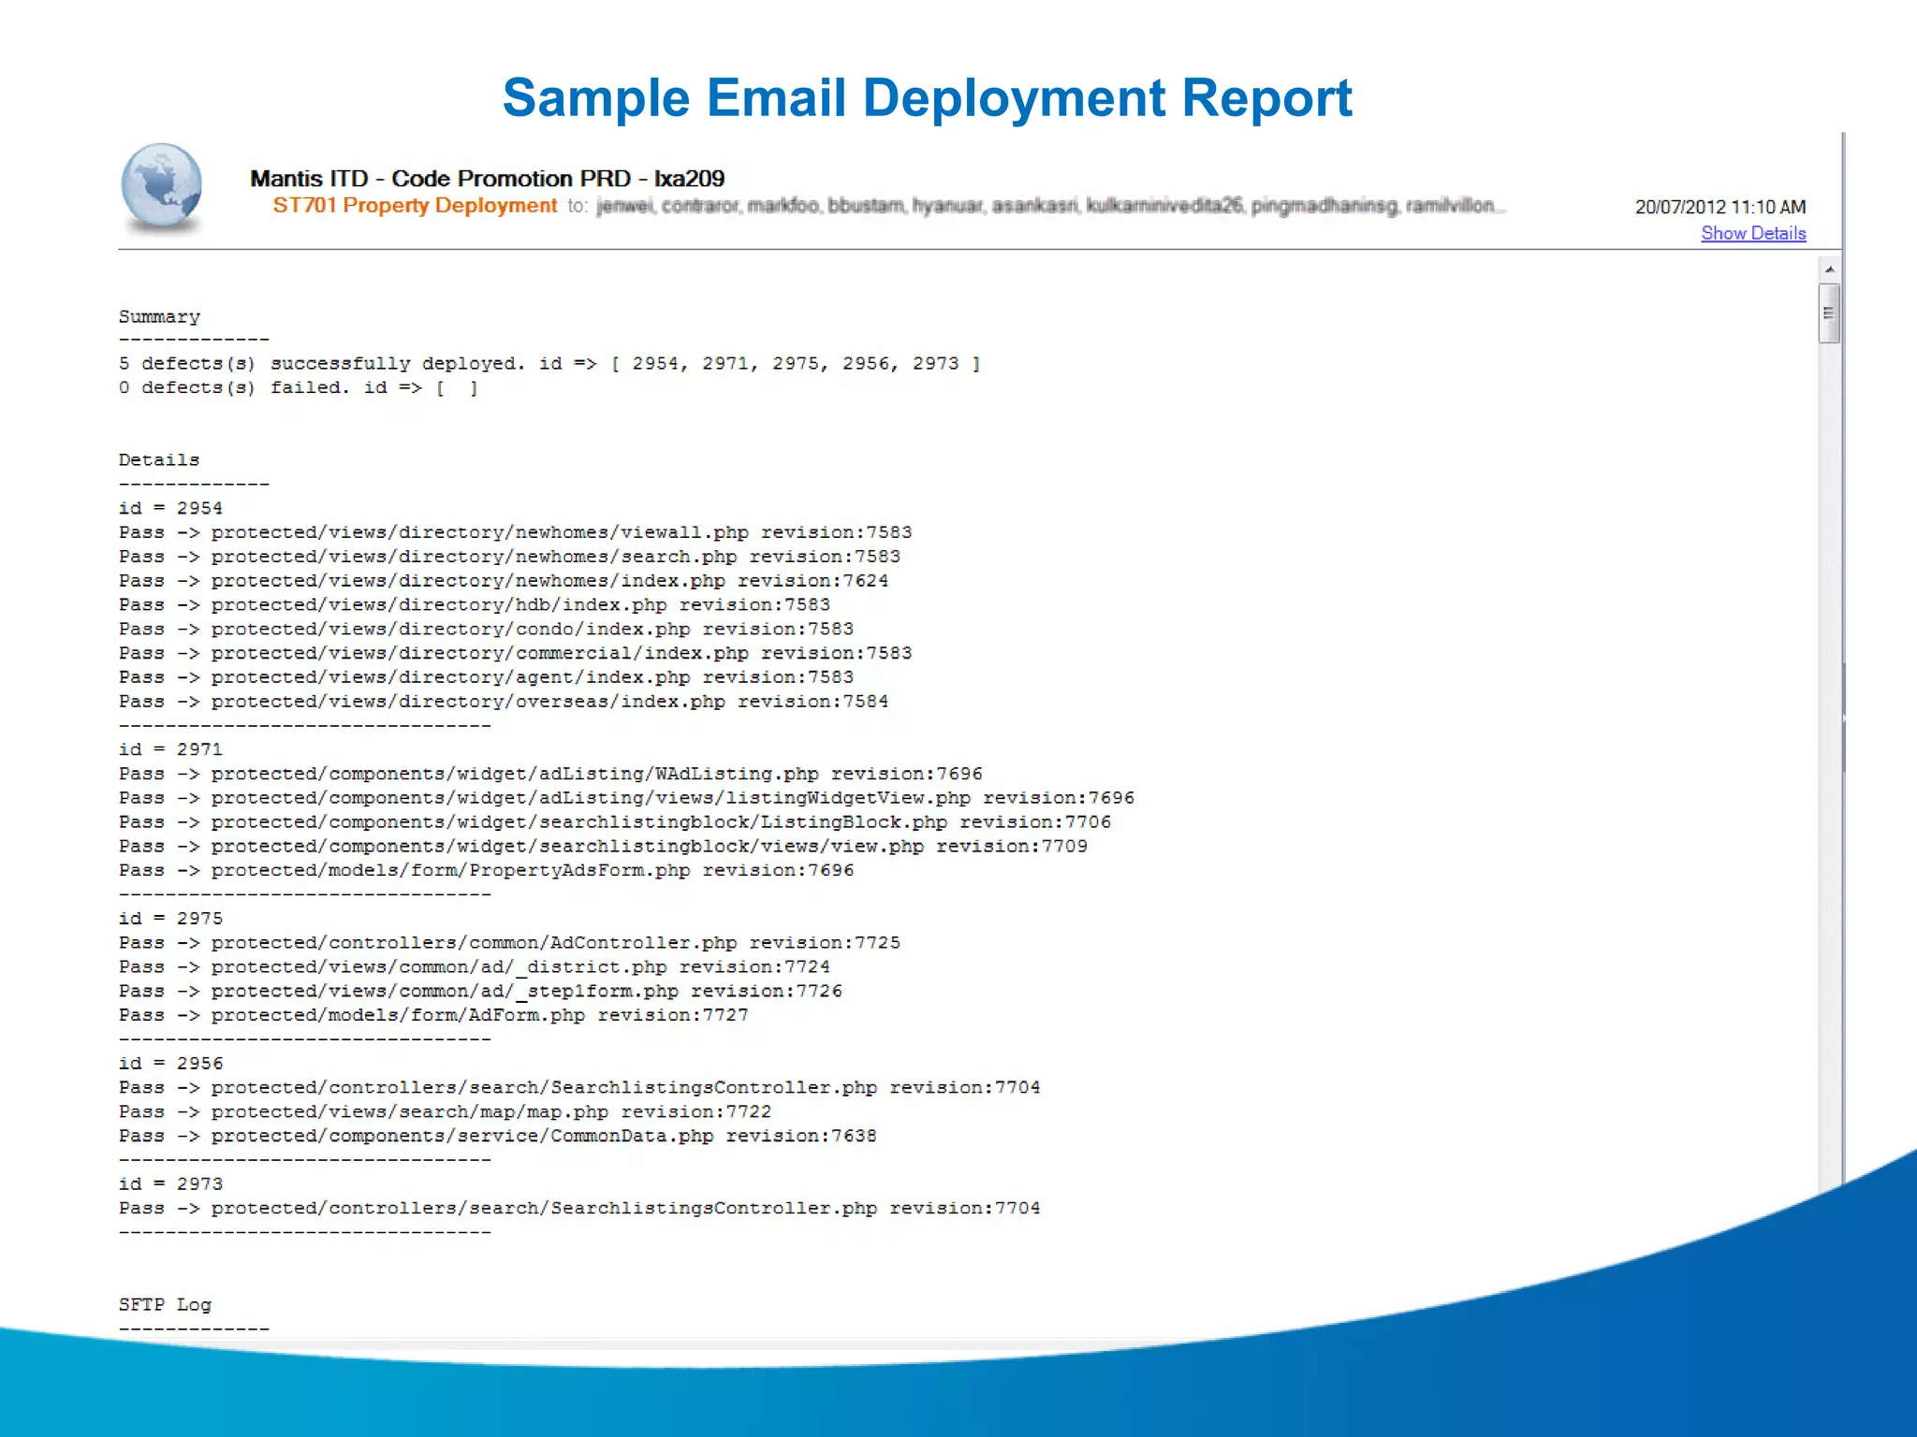Click the timestamp 20/07/2012 11:10 AM
This screenshot has width=1917, height=1437.
tap(1719, 207)
